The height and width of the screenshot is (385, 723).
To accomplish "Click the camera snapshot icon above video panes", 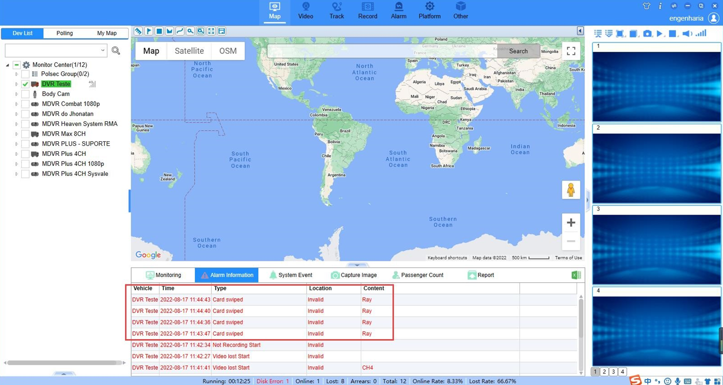I will [647, 34].
